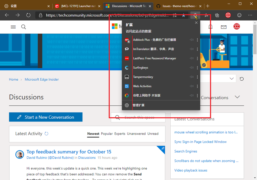Open the David Rubino author link
Viewport: 257px width, 180px height.
[50, 158]
